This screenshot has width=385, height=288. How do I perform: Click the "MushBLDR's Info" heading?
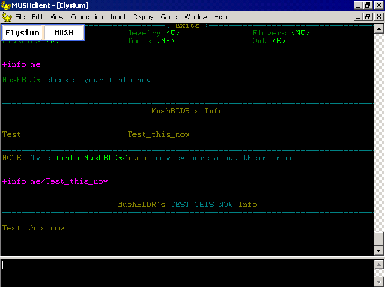point(187,111)
